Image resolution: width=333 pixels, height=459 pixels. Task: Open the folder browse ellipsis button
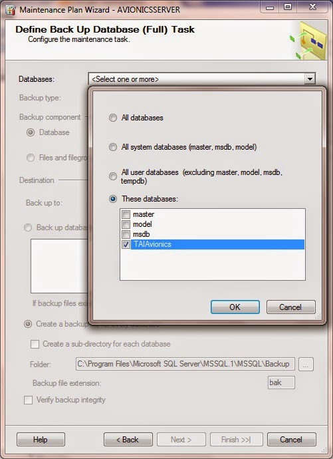(x=306, y=364)
